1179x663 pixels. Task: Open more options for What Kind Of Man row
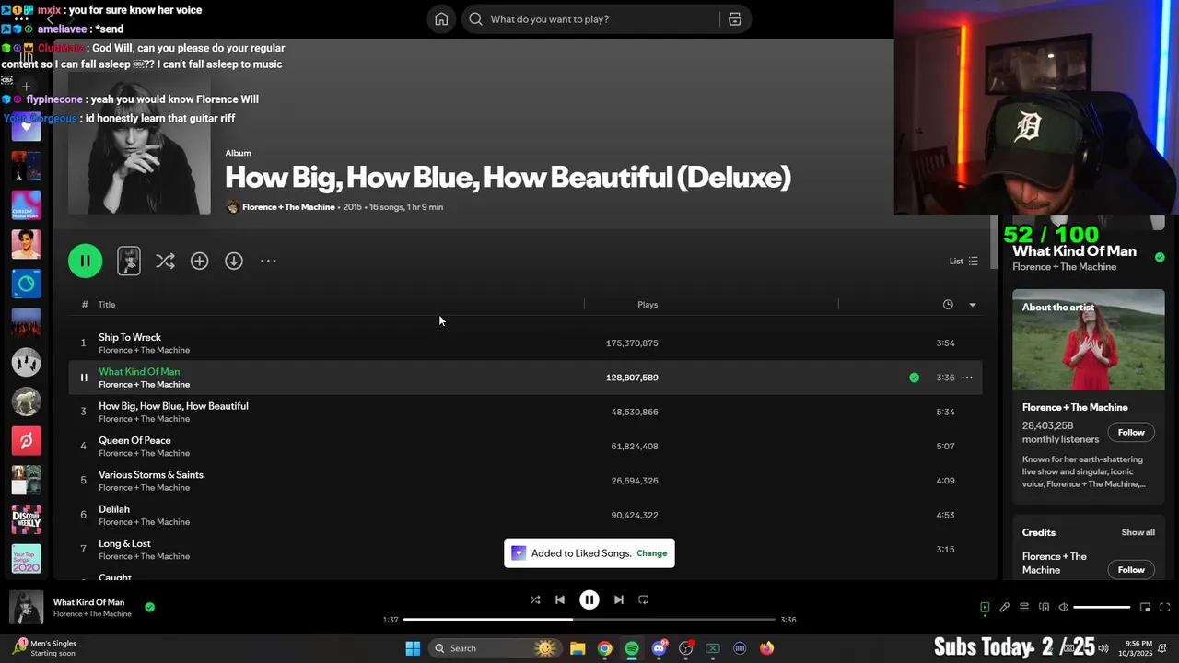click(x=967, y=378)
